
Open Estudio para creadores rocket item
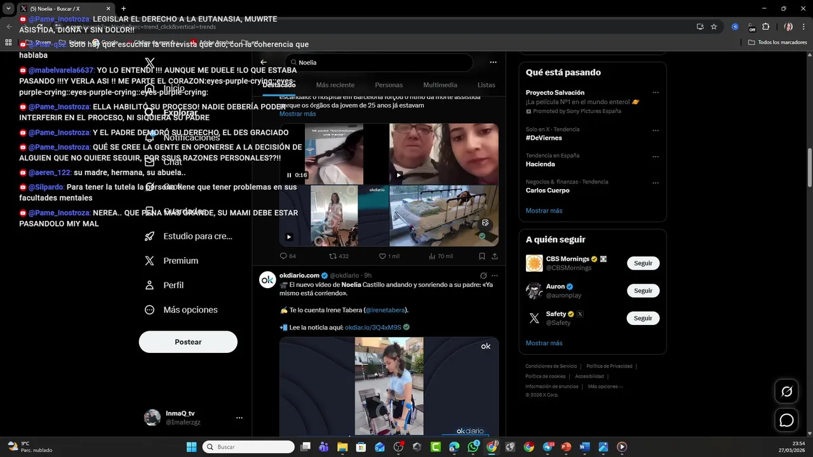(189, 236)
